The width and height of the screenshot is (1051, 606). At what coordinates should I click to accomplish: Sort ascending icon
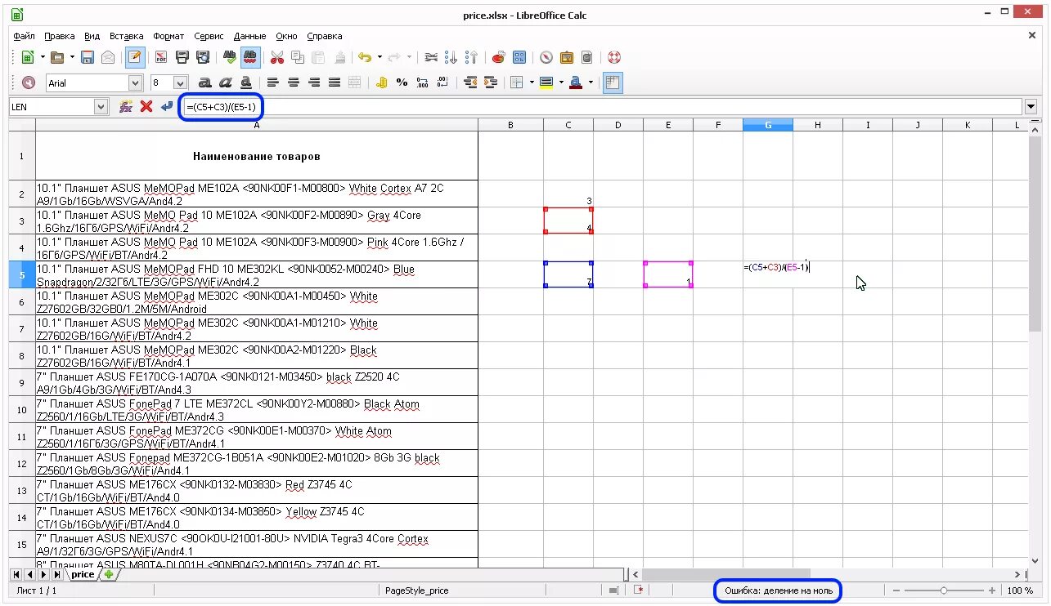coord(451,57)
